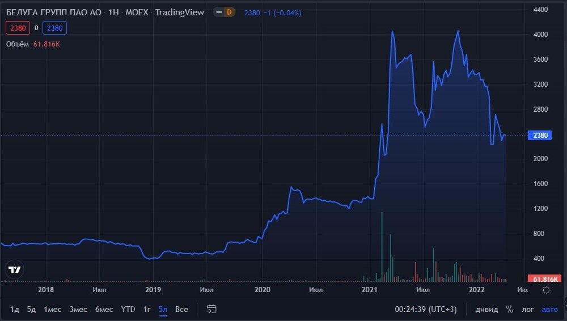This screenshot has height=321, width=567.
Task: Click the price change −1 (−0.04%) text
Action: [282, 12]
